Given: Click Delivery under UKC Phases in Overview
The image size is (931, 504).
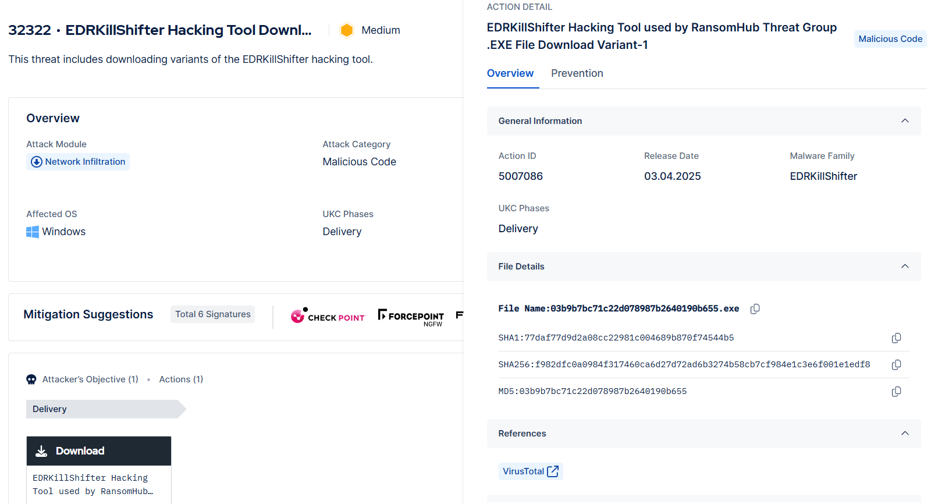Looking at the screenshot, I should (342, 232).
